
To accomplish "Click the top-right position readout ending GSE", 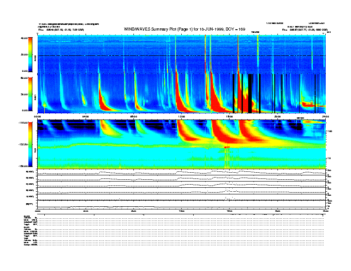I will click(305, 30).
